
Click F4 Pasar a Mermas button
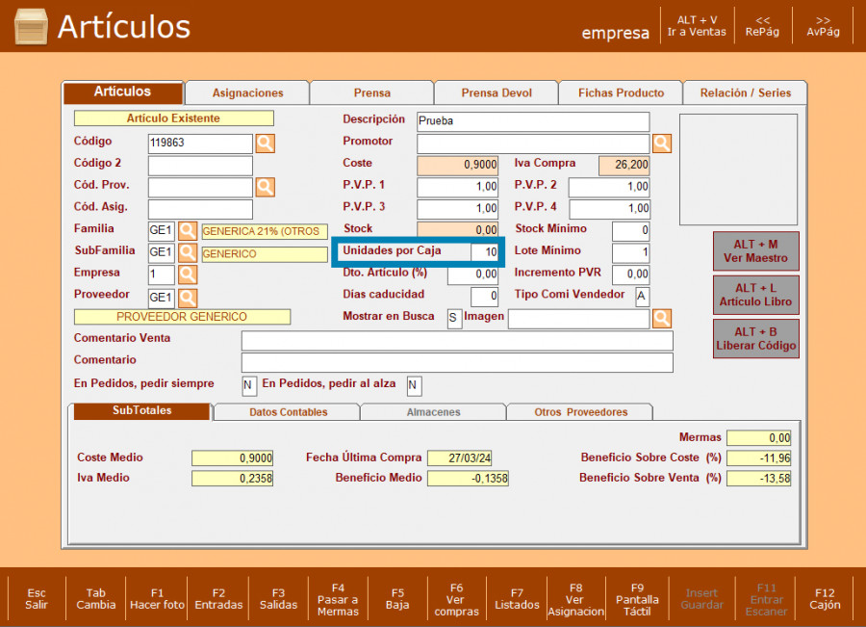tap(338, 598)
